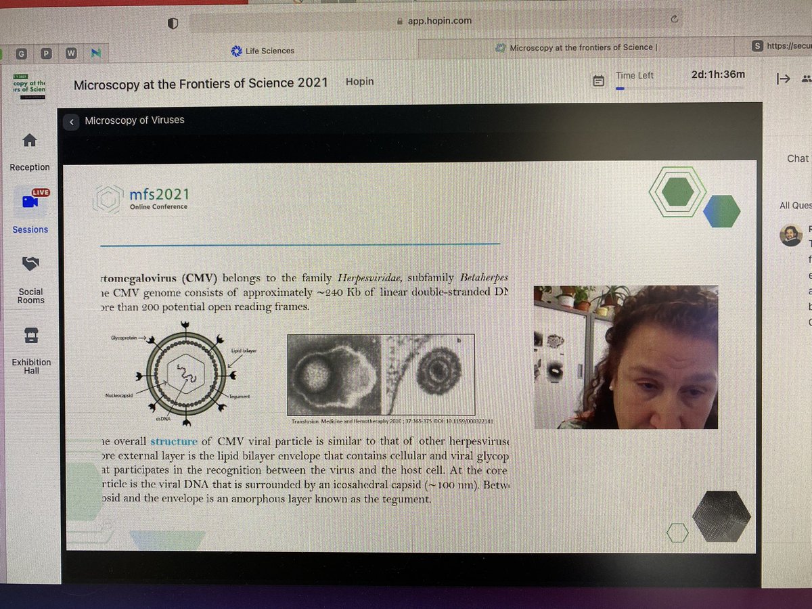The width and height of the screenshot is (812, 609).
Task: Click the Hopin text in header
Action: 359,81
